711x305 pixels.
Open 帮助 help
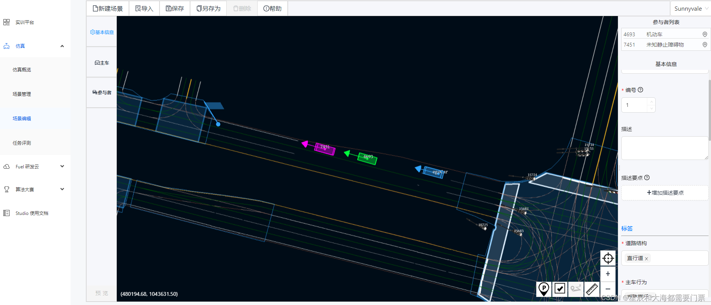[x=272, y=8]
